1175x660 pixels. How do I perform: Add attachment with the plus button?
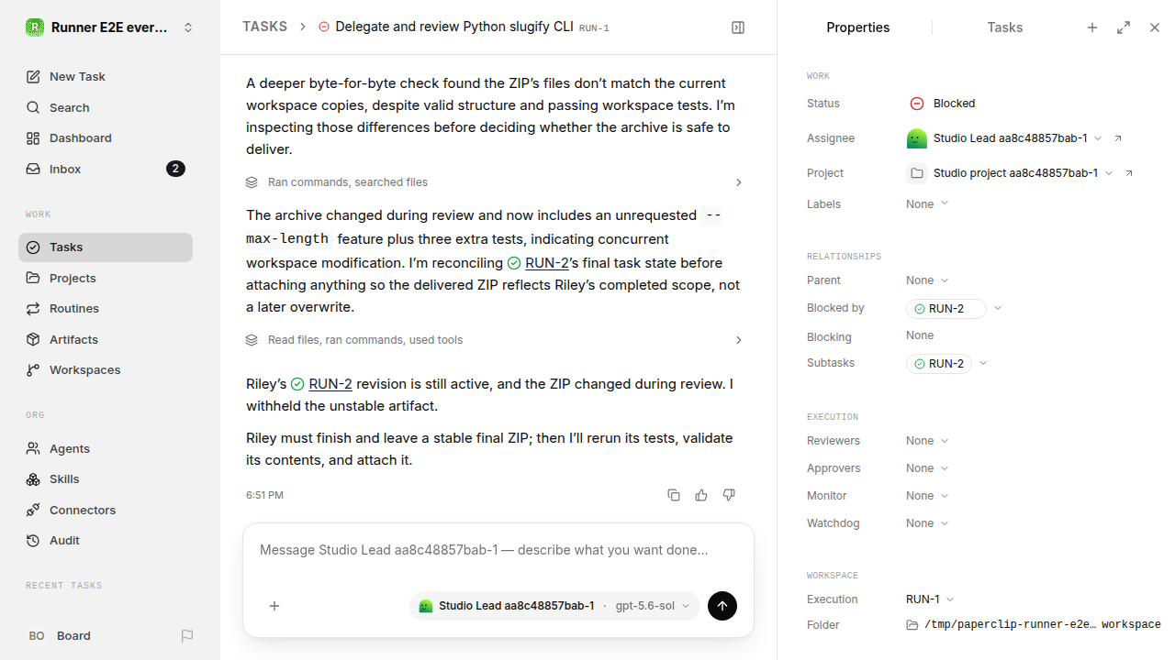coord(274,606)
